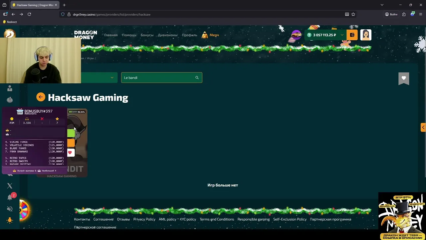Open the Responsible gaming footer link
Screen dimensions: 426x240
[254, 219]
